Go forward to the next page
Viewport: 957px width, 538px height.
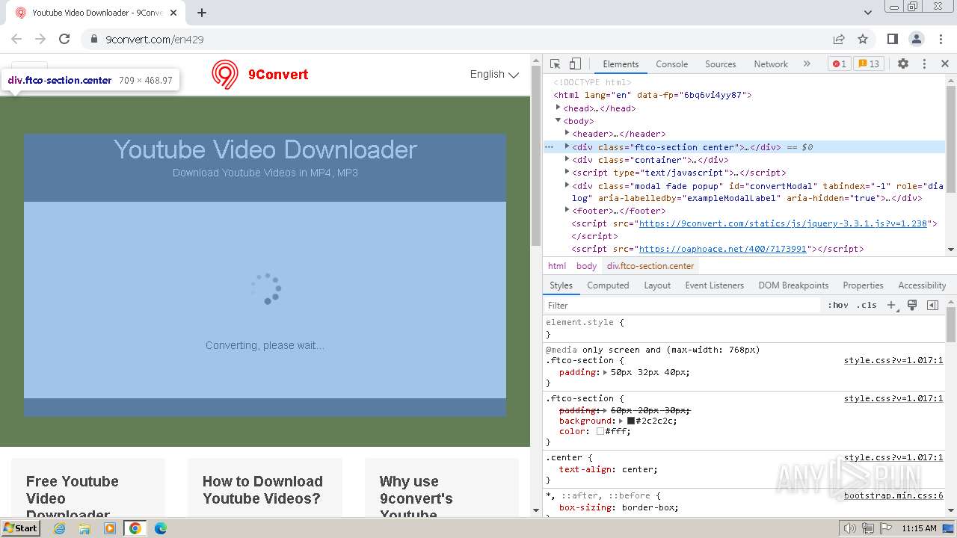coord(40,39)
